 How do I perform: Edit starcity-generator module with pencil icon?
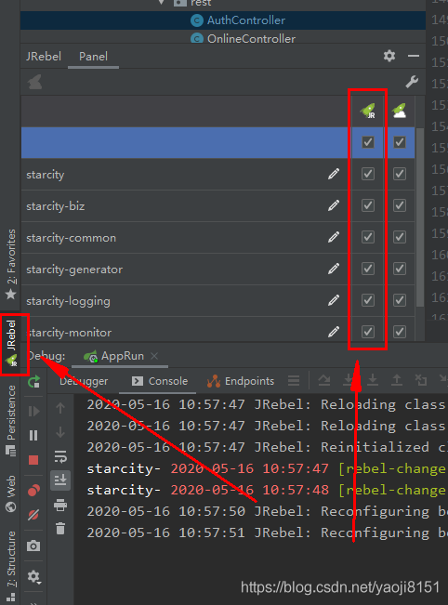(x=334, y=269)
